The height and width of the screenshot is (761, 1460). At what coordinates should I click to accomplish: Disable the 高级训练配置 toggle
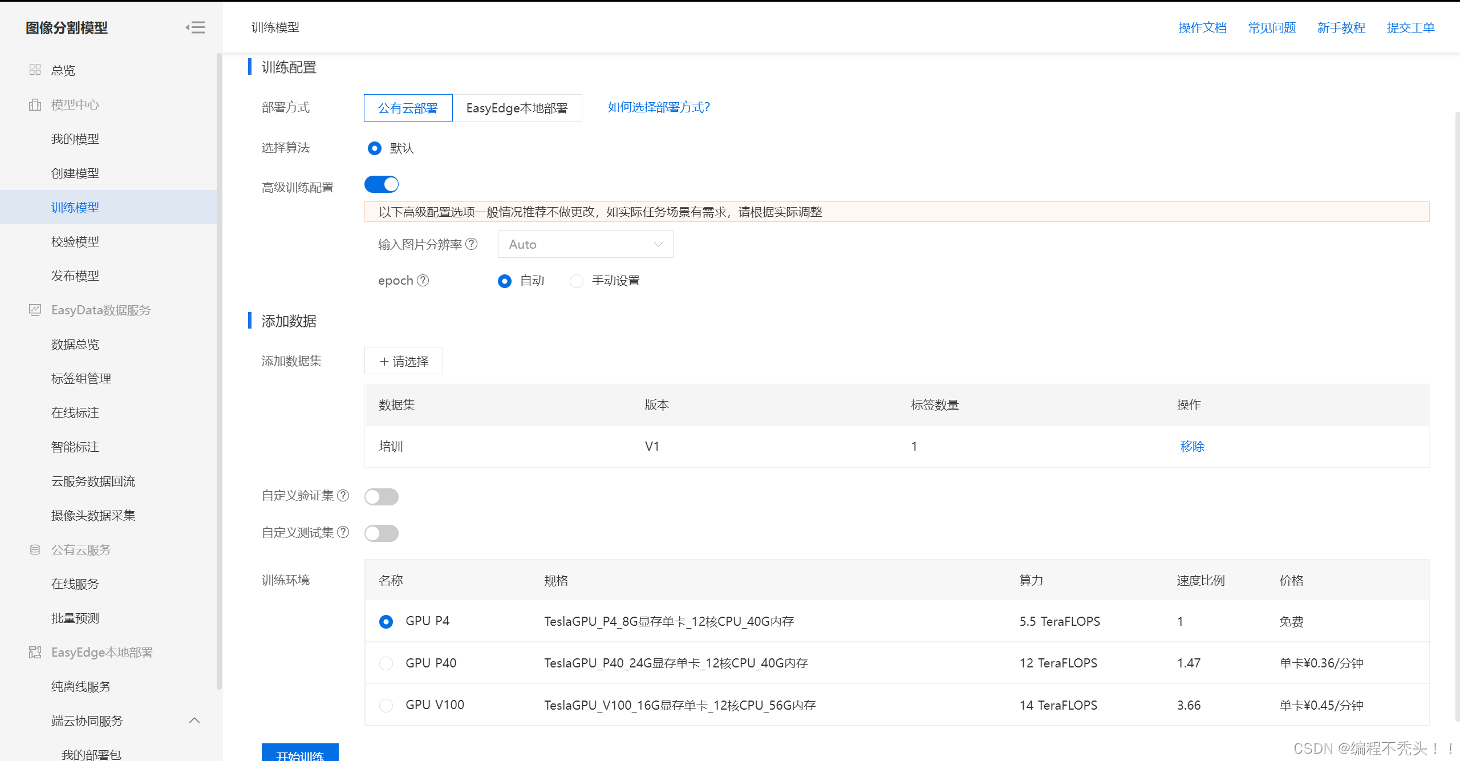click(x=382, y=184)
